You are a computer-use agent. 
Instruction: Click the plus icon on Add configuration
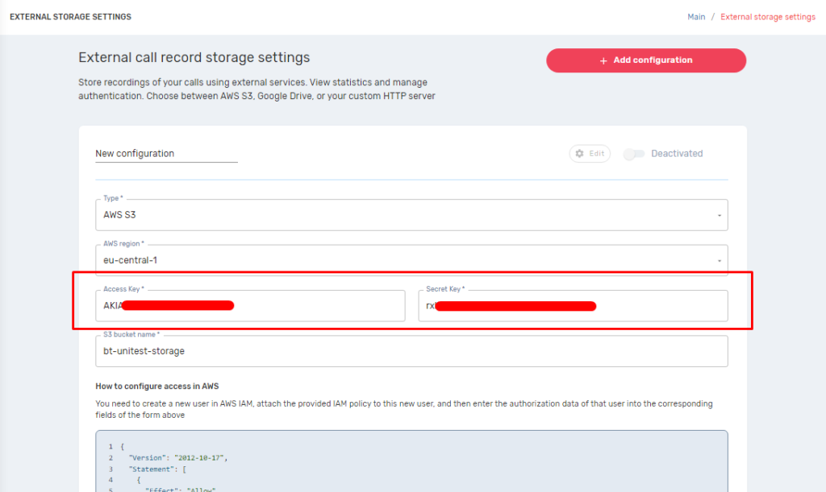click(x=603, y=60)
